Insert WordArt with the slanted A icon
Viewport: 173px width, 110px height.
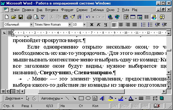[102, 98]
